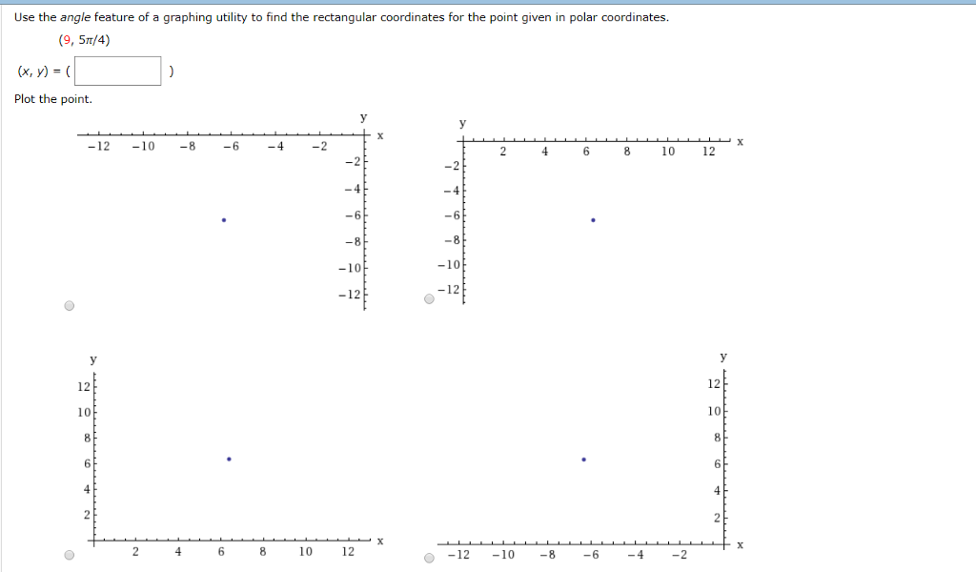Select the radio button beside the top-left graph
Screen dimensions: 976x572
pos(68,304)
